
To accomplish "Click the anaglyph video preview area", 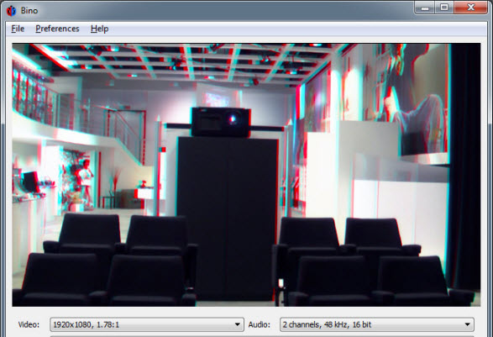I will [246, 175].
